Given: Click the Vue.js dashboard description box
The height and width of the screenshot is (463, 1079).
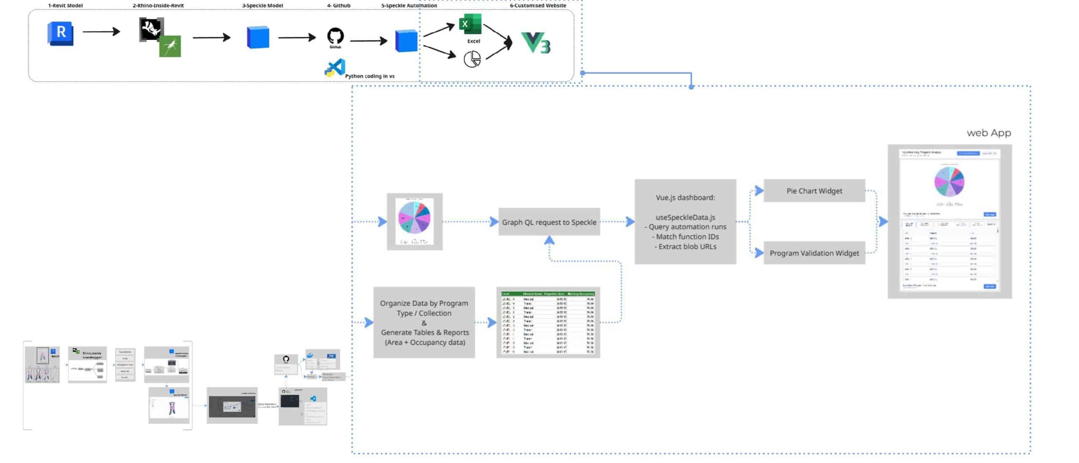Looking at the screenshot, I should click(685, 222).
